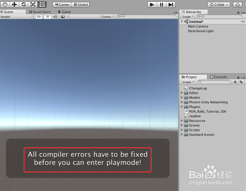Focus the Hierarchy search field

(219, 16)
